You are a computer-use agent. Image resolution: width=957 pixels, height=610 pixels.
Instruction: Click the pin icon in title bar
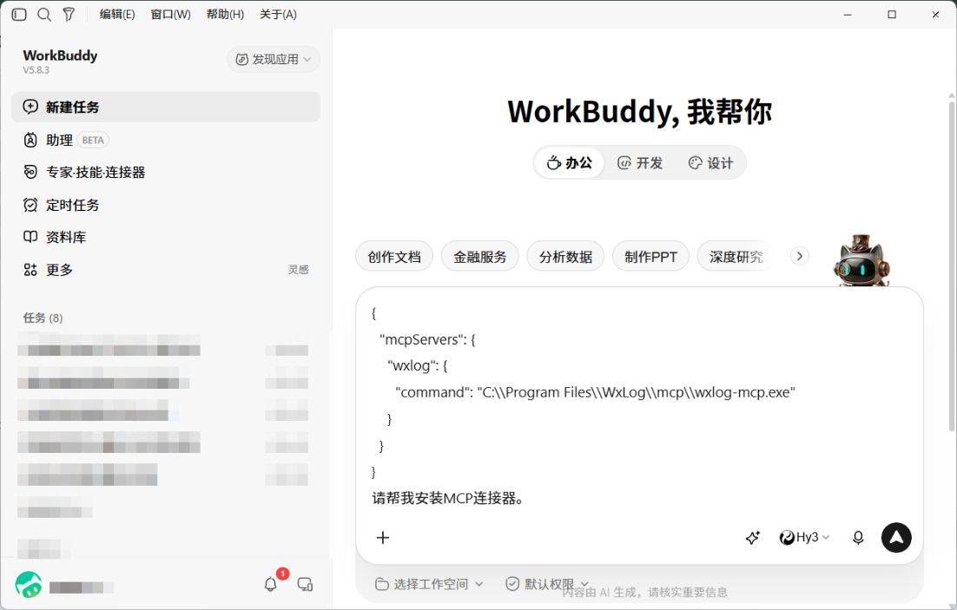coord(69,14)
